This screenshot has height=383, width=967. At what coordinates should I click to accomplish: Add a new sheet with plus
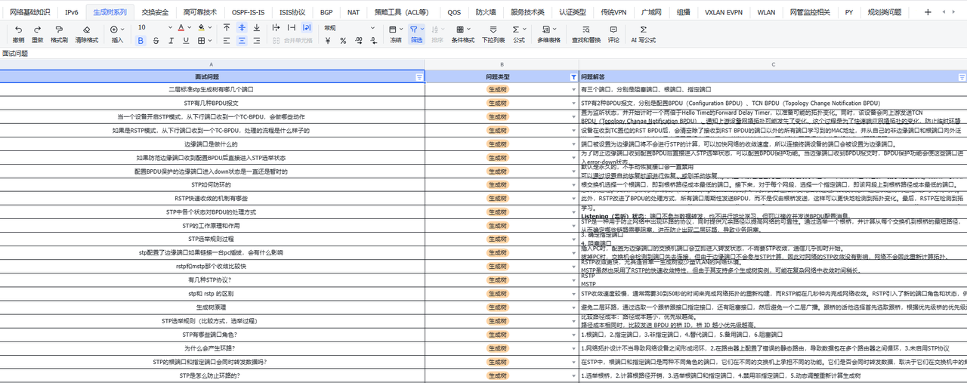[x=927, y=12]
